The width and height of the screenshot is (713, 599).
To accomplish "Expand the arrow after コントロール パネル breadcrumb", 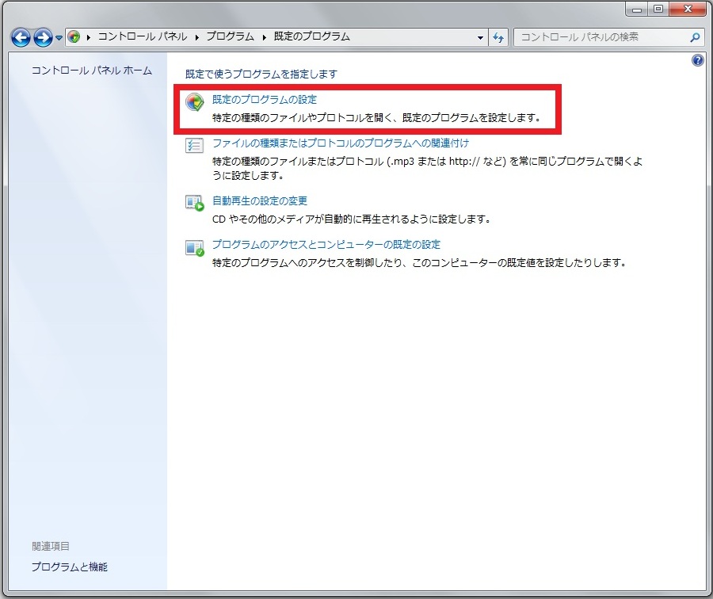I will pos(197,37).
